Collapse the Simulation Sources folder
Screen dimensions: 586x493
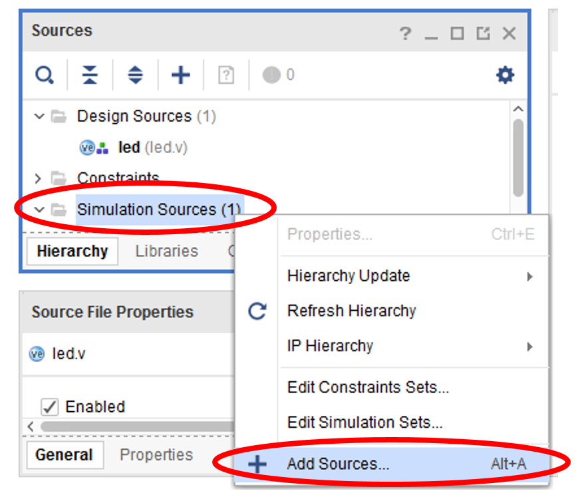(x=39, y=210)
